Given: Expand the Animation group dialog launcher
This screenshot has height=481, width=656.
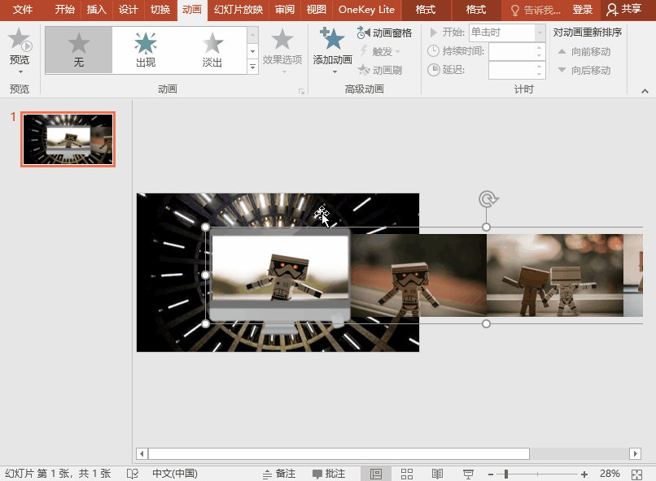Looking at the screenshot, I should pos(301,92).
